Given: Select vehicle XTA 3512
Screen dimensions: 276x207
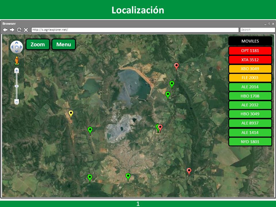Looking at the screenshot, I should click(x=250, y=60).
